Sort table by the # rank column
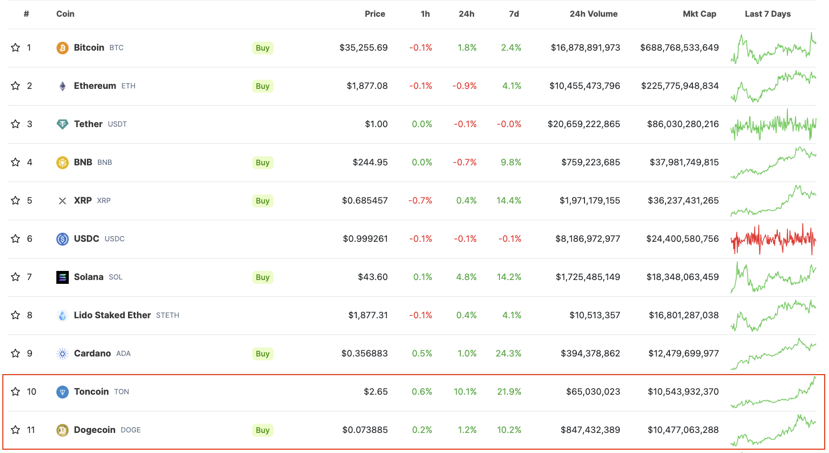829x453 pixels. 26,14
